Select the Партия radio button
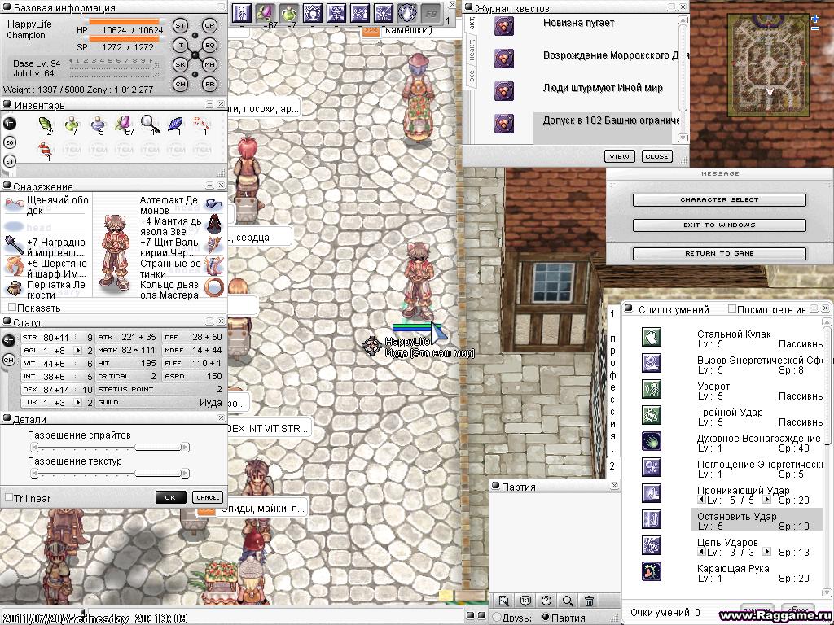Image resolution: width=834 pixels, height=625 pixels. 546,618
